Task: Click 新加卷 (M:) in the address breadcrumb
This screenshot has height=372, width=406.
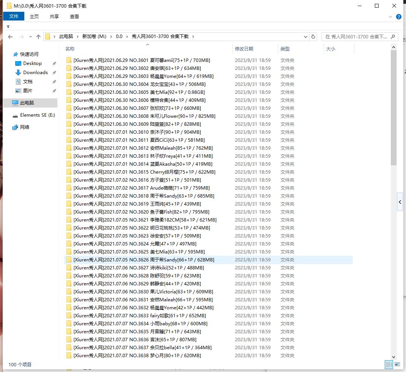Action: [x=94, y=36]
